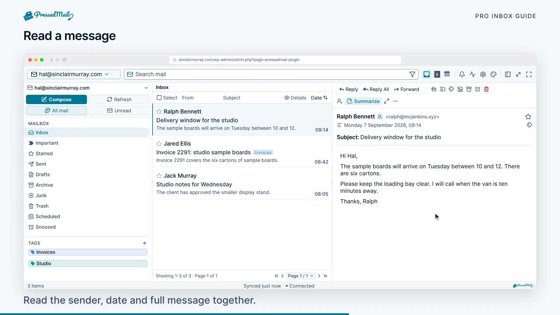Open notifications bell
This screenshot has height=315, width=560.
[462, 74]
